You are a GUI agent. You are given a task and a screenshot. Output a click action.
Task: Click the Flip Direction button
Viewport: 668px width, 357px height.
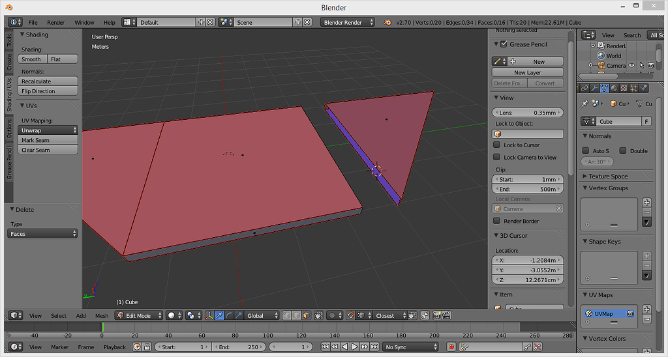(x=48, y=91)
